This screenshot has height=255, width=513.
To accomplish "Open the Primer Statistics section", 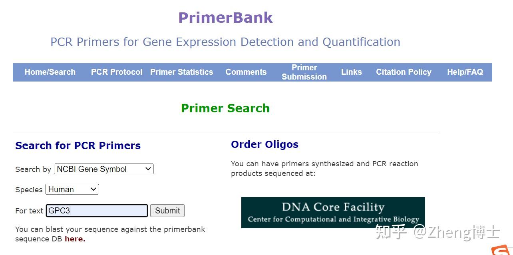I will (x=181, y=72).
